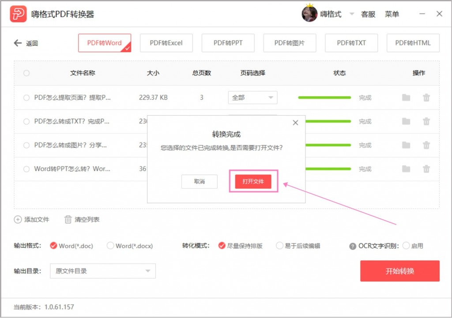Choose Word(*.docx) output format

(x=110, y=246)
